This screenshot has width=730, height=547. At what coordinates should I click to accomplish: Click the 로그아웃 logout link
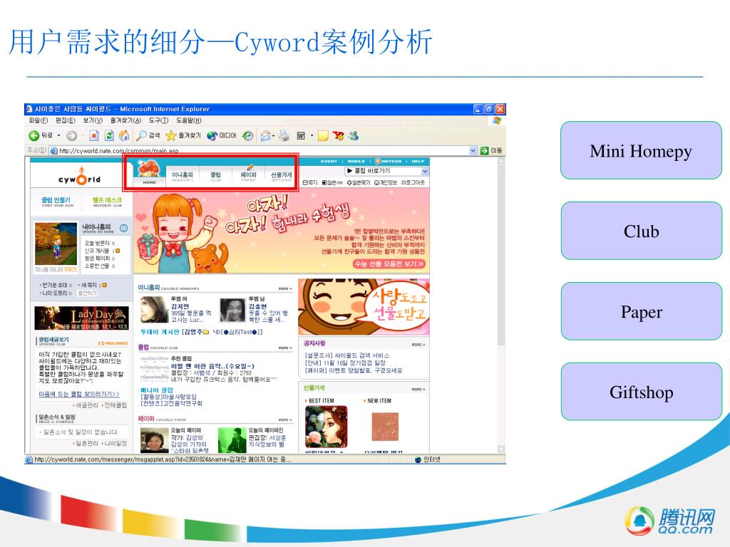pos(413,183)
